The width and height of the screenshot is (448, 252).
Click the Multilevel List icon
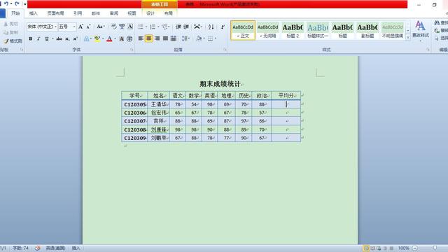[164, 27]
